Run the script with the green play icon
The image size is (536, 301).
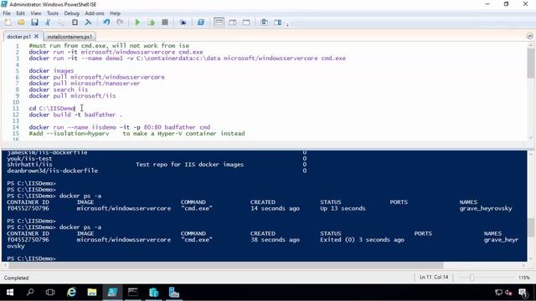coord(137,23)
